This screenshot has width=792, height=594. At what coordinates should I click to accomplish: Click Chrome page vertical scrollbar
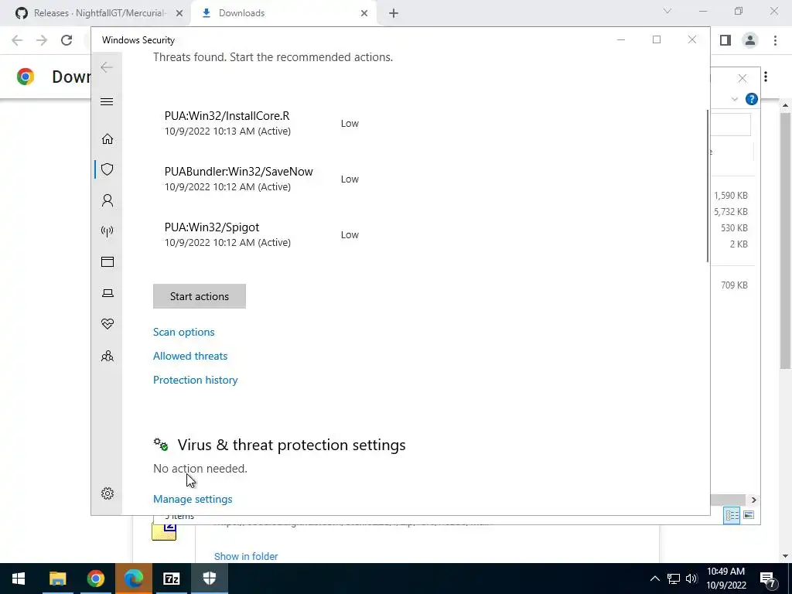(x=785, y=240)
